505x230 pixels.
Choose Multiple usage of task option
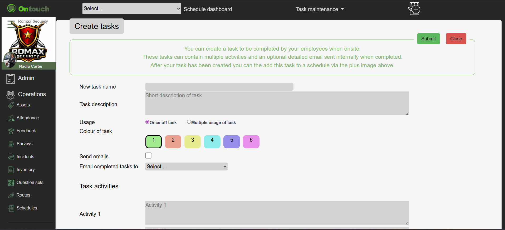(x=189, y=122)
